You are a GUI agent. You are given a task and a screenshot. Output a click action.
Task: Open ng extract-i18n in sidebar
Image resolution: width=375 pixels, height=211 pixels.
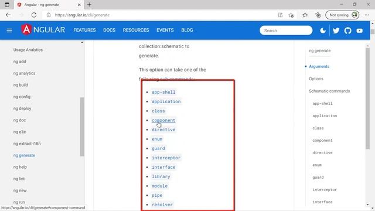(x=27, y=144)
